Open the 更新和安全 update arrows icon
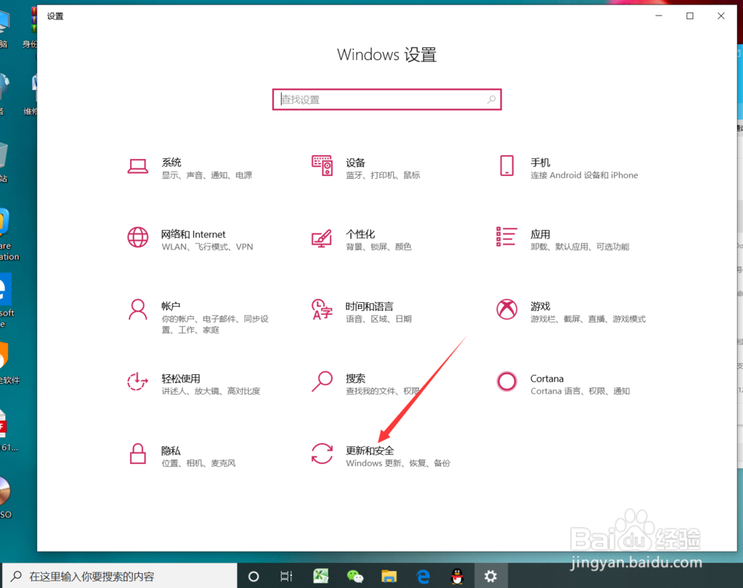Viewport: 743px width, 588px height. pyautogui.click(x=322, y=454)
